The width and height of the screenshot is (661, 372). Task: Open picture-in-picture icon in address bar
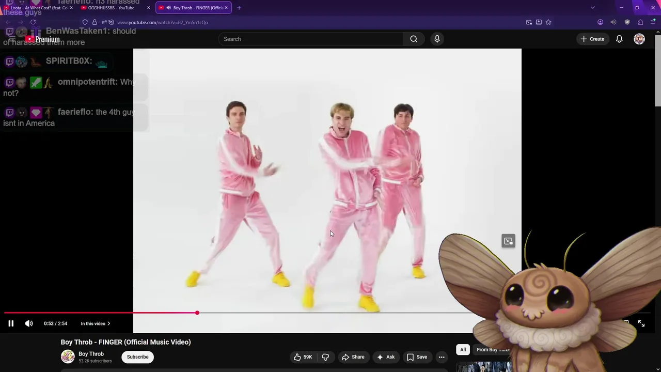(x=529, y=22)
